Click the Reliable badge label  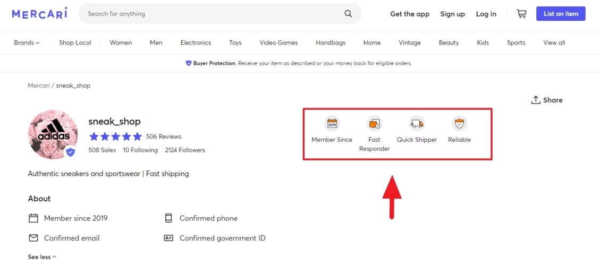tap(459, 140)
